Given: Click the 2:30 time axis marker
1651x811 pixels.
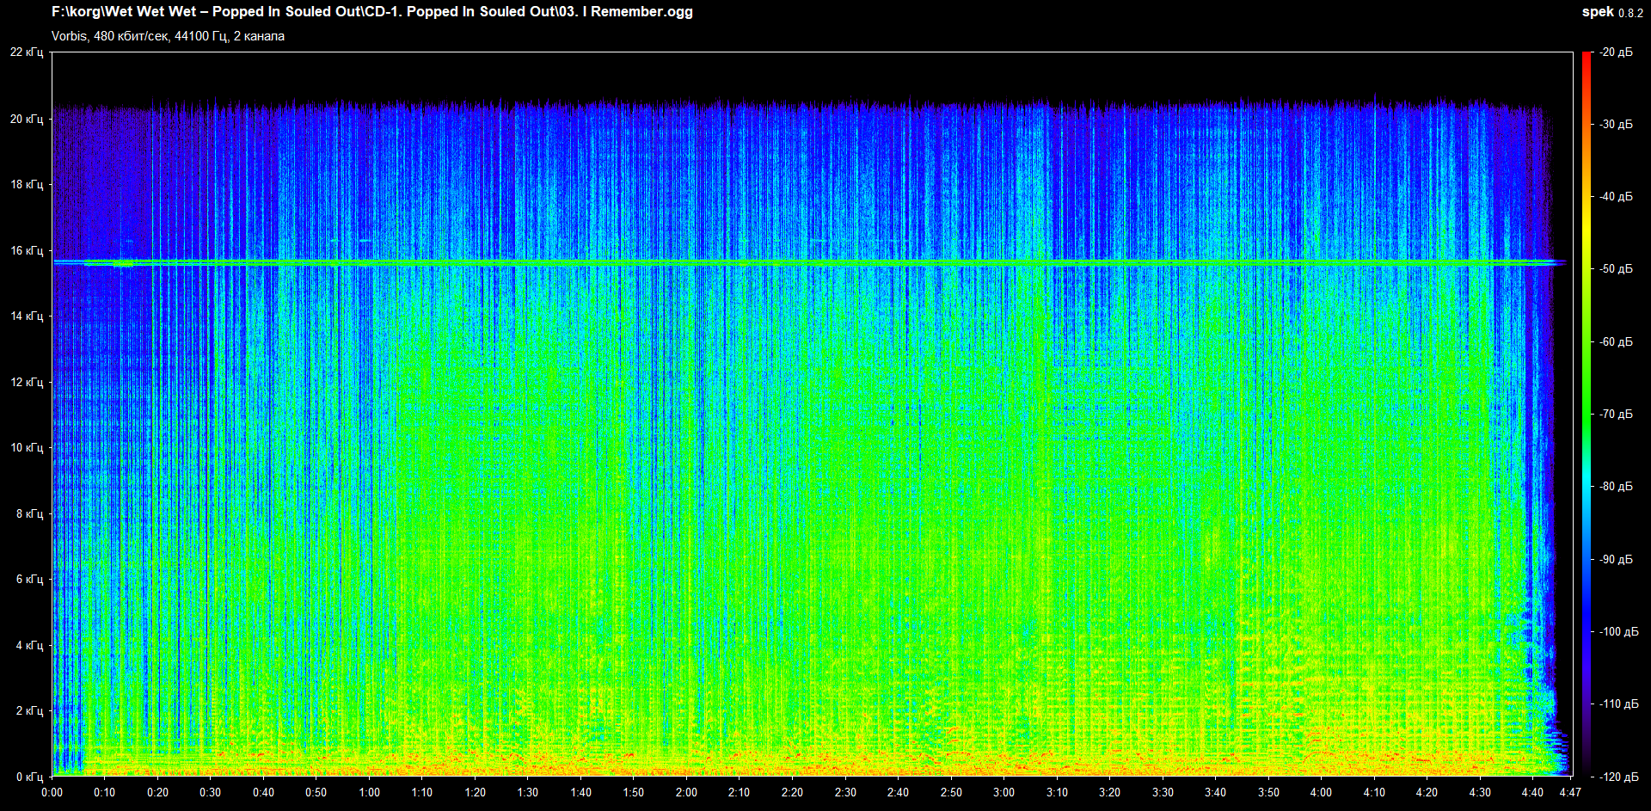Looking at the screenshot, I should (x=845, y=793).
